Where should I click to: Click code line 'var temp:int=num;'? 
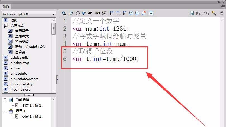[x=101, y=44]
